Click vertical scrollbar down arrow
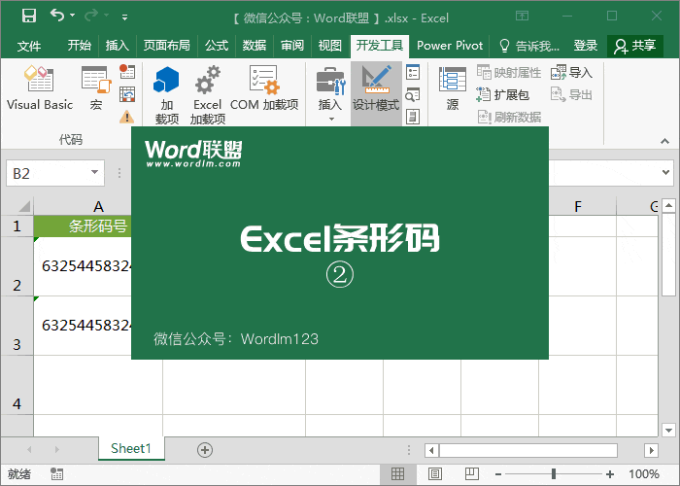This screenshot has width=680, height=486. coord(668,430)
